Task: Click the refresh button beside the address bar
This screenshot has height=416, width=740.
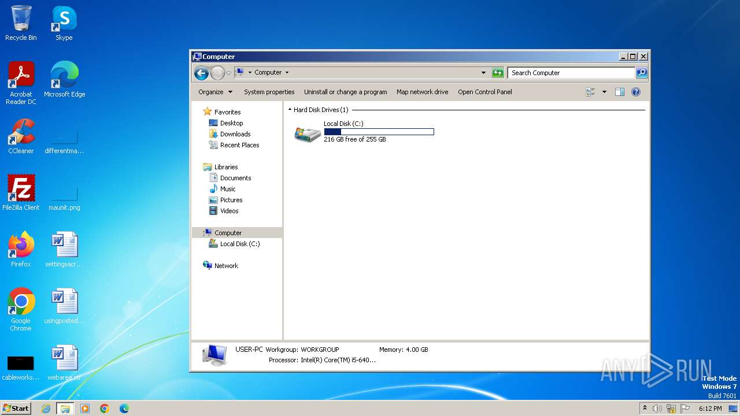Action: tap(498, 73)
